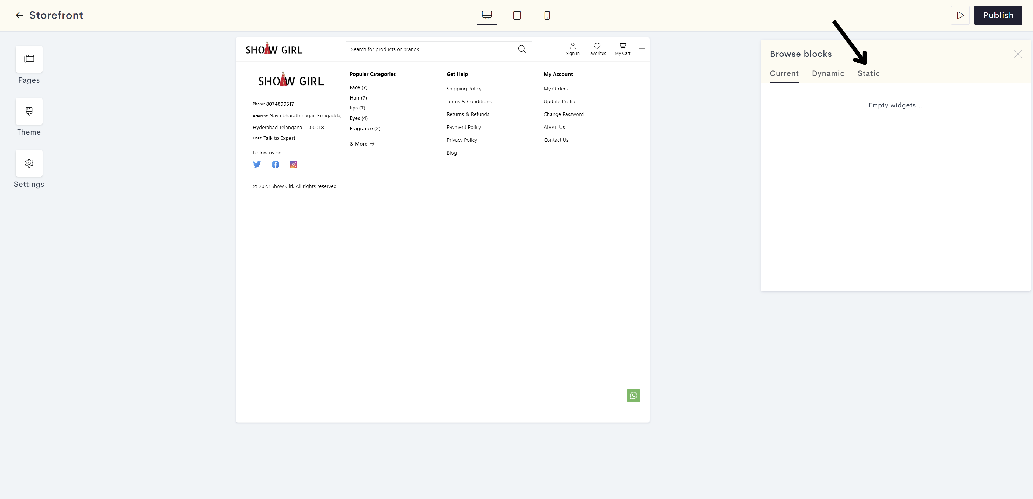Open Terms & Conditions link
1033x499 pixels.
point(469,101)
